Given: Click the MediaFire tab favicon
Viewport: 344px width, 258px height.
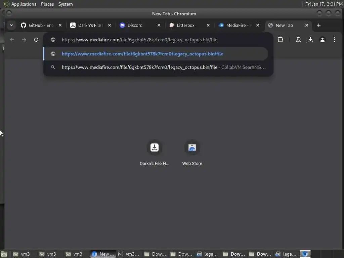Looking at the screenshot, I should [x=221, y=25].
